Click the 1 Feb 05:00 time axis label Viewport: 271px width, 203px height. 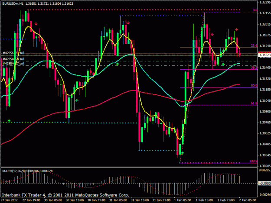click(x=183, y=200)
